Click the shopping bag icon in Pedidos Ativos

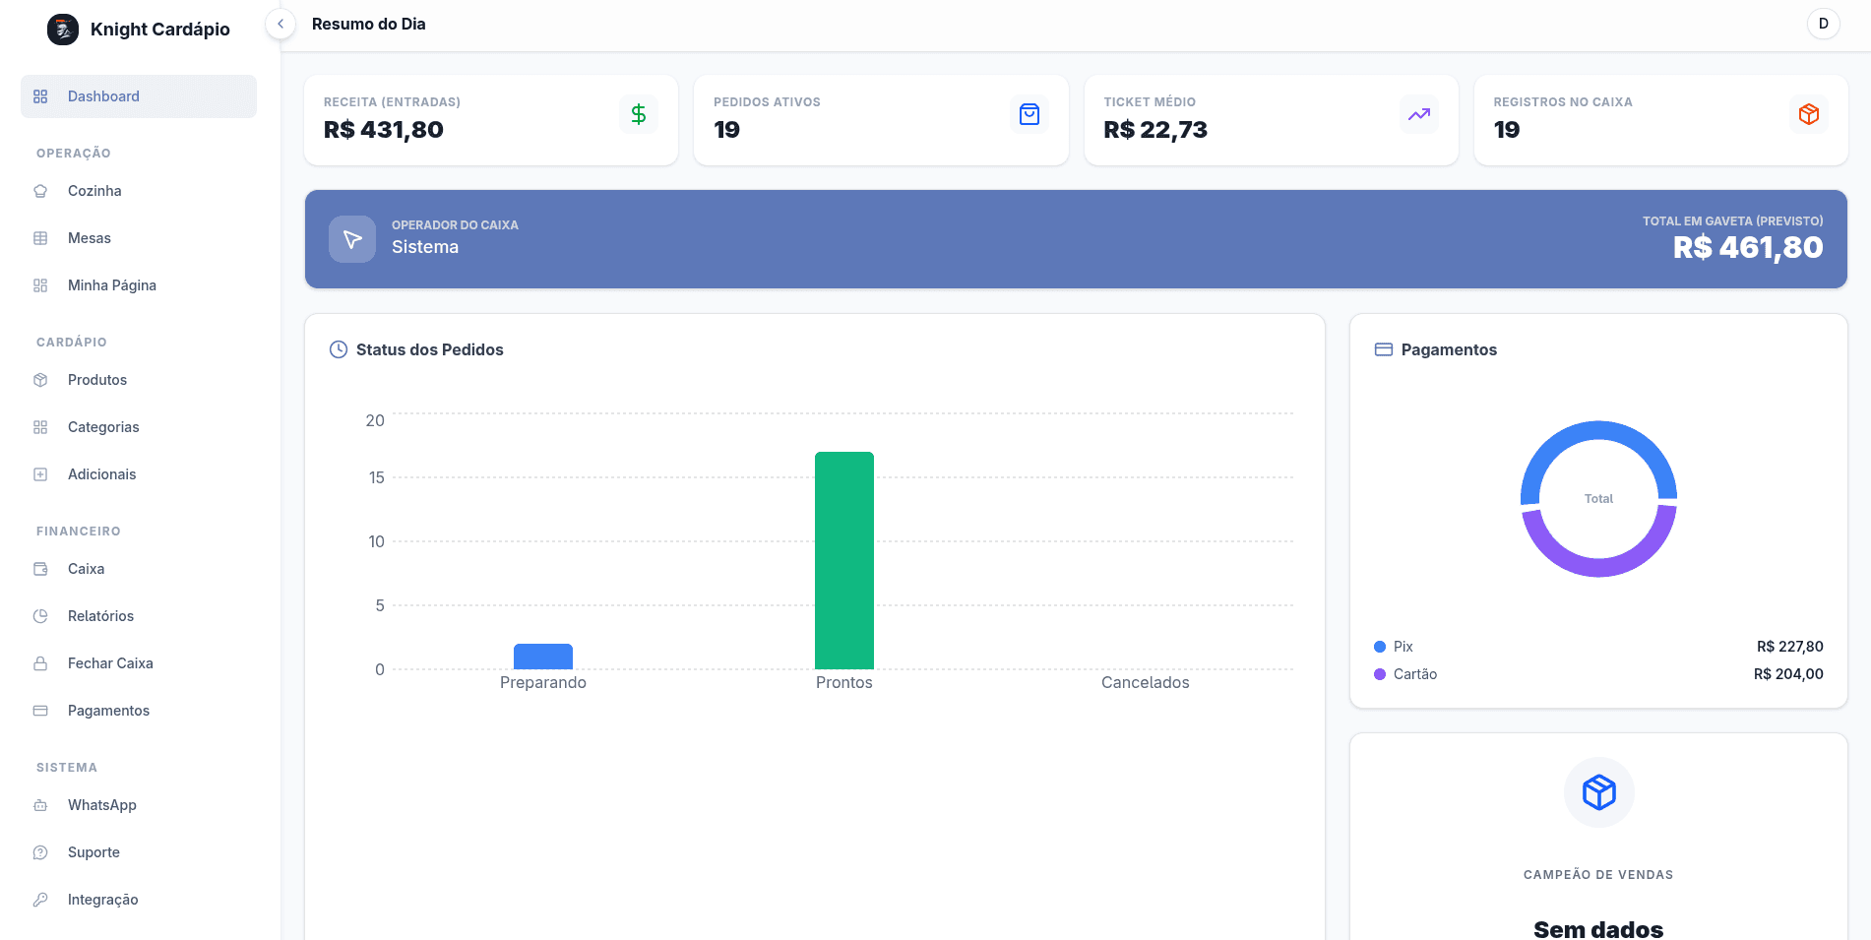1029,115
